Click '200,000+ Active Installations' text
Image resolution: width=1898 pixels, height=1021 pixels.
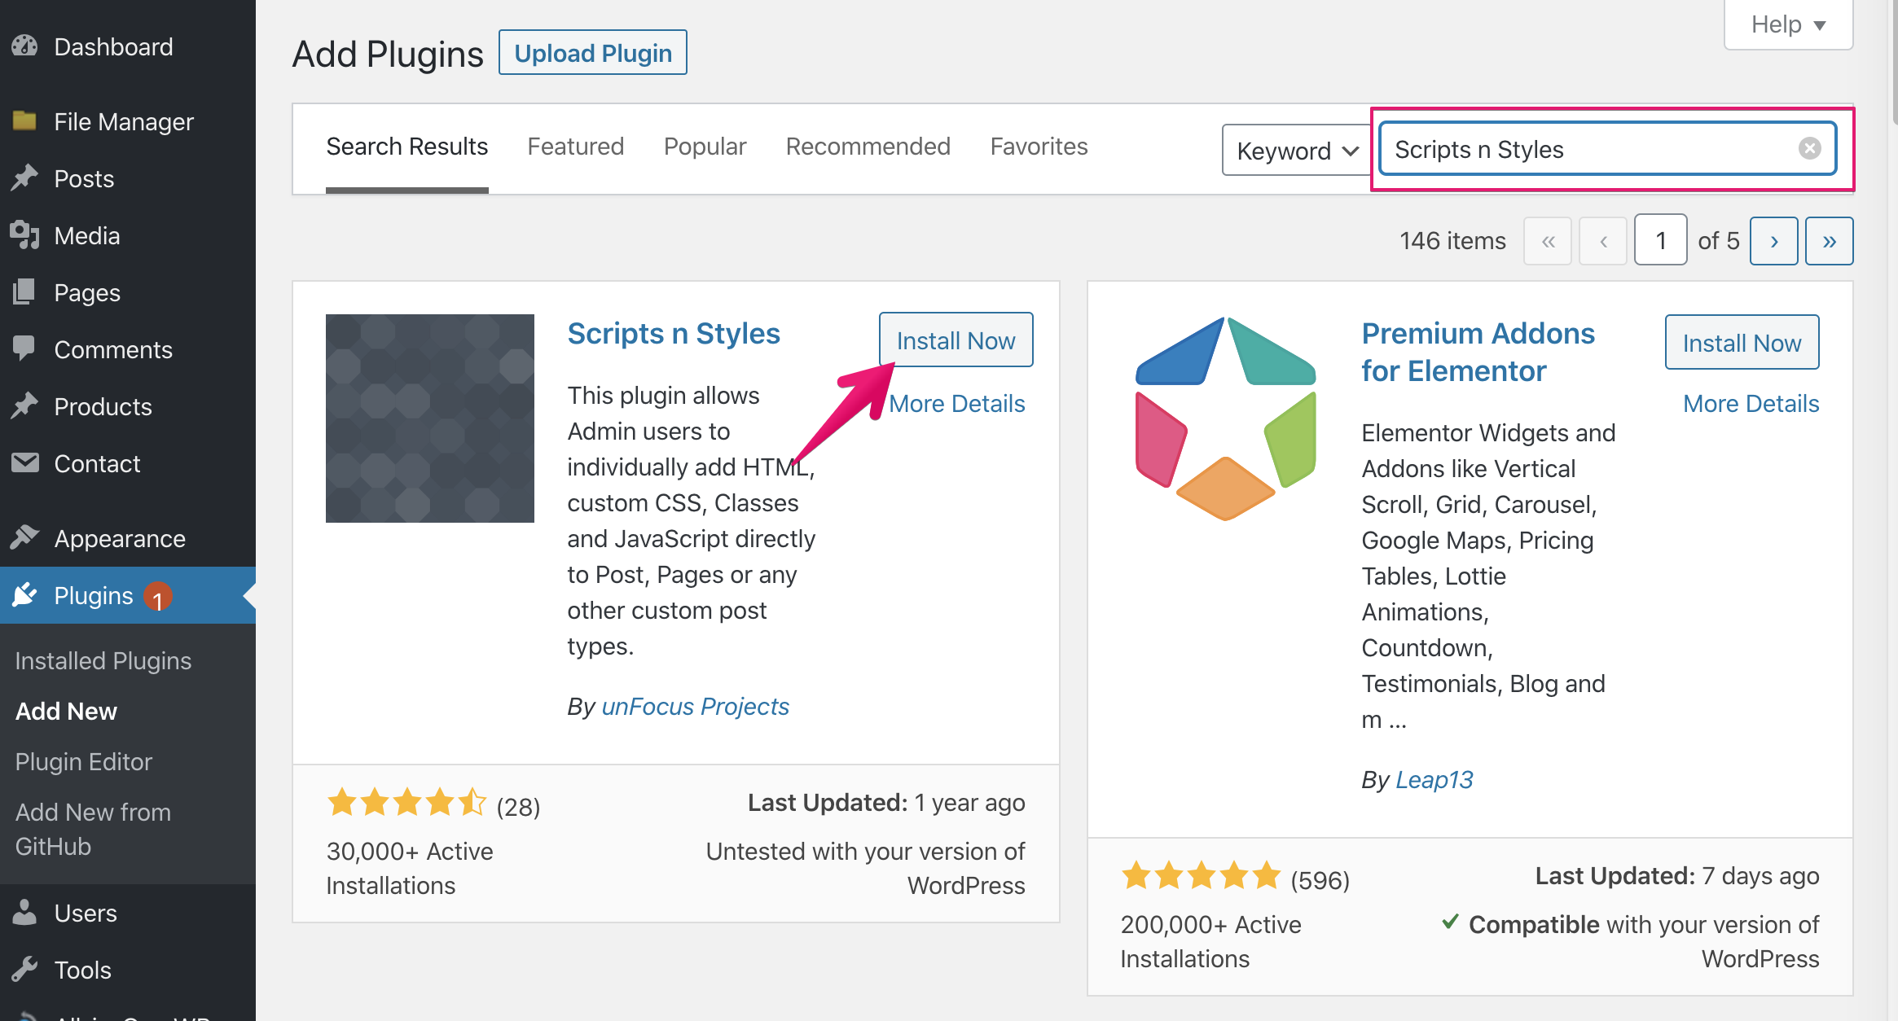pos(1210,941)
